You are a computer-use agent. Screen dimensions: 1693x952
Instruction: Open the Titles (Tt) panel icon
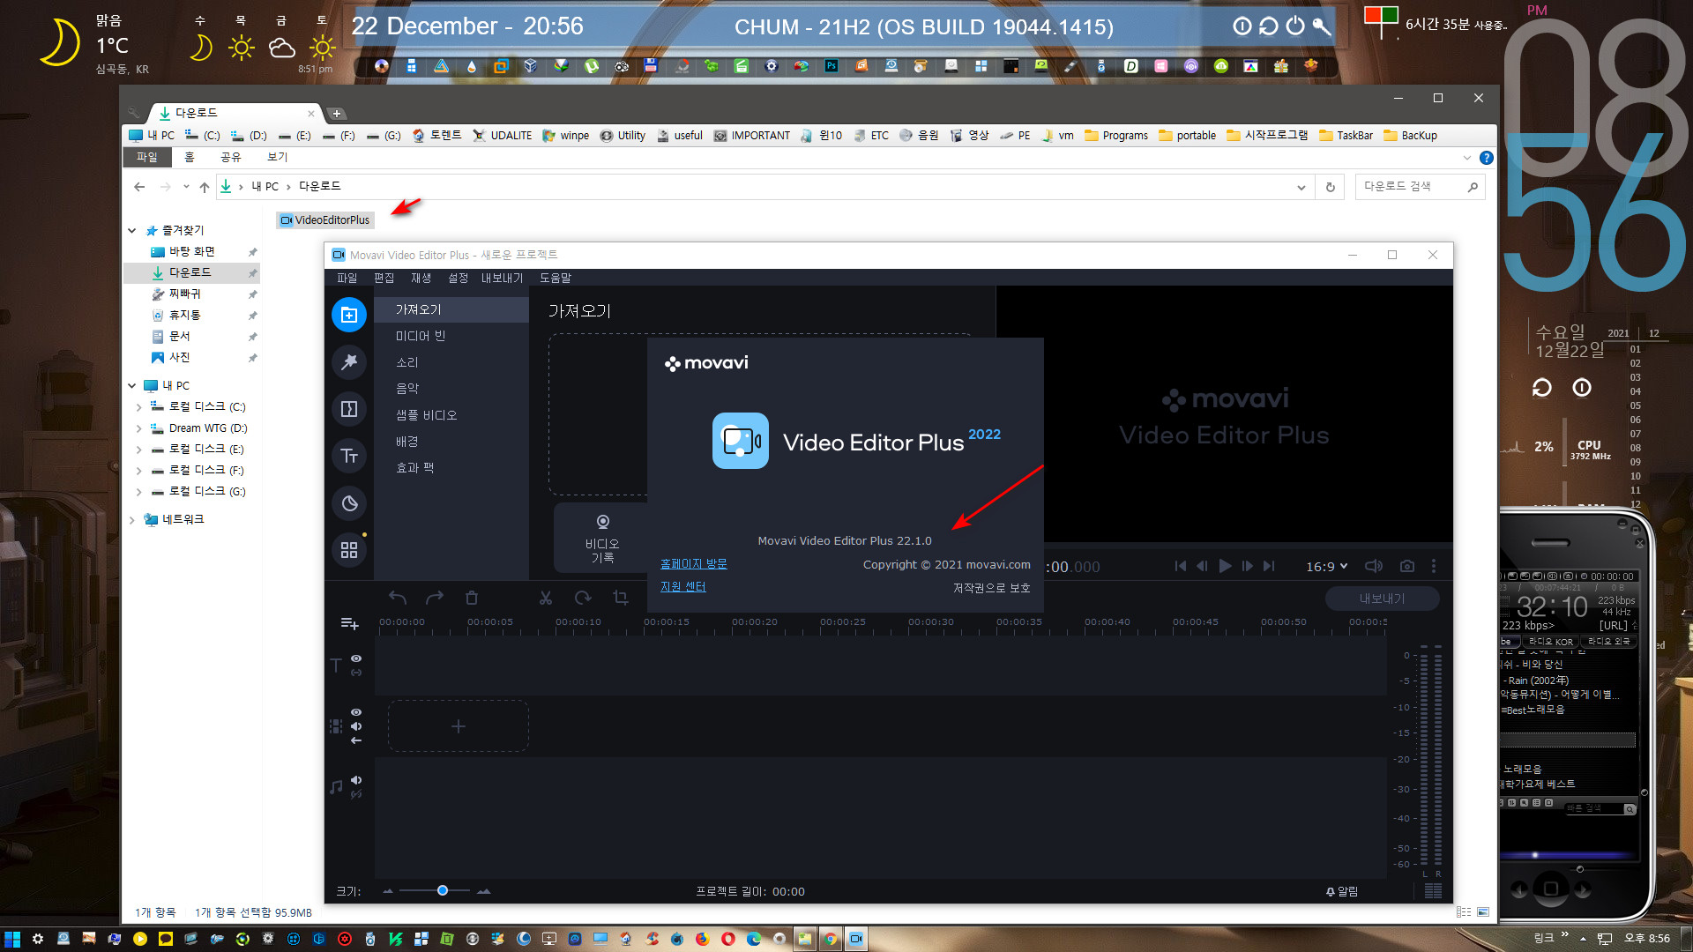click(x=349, y=456)
